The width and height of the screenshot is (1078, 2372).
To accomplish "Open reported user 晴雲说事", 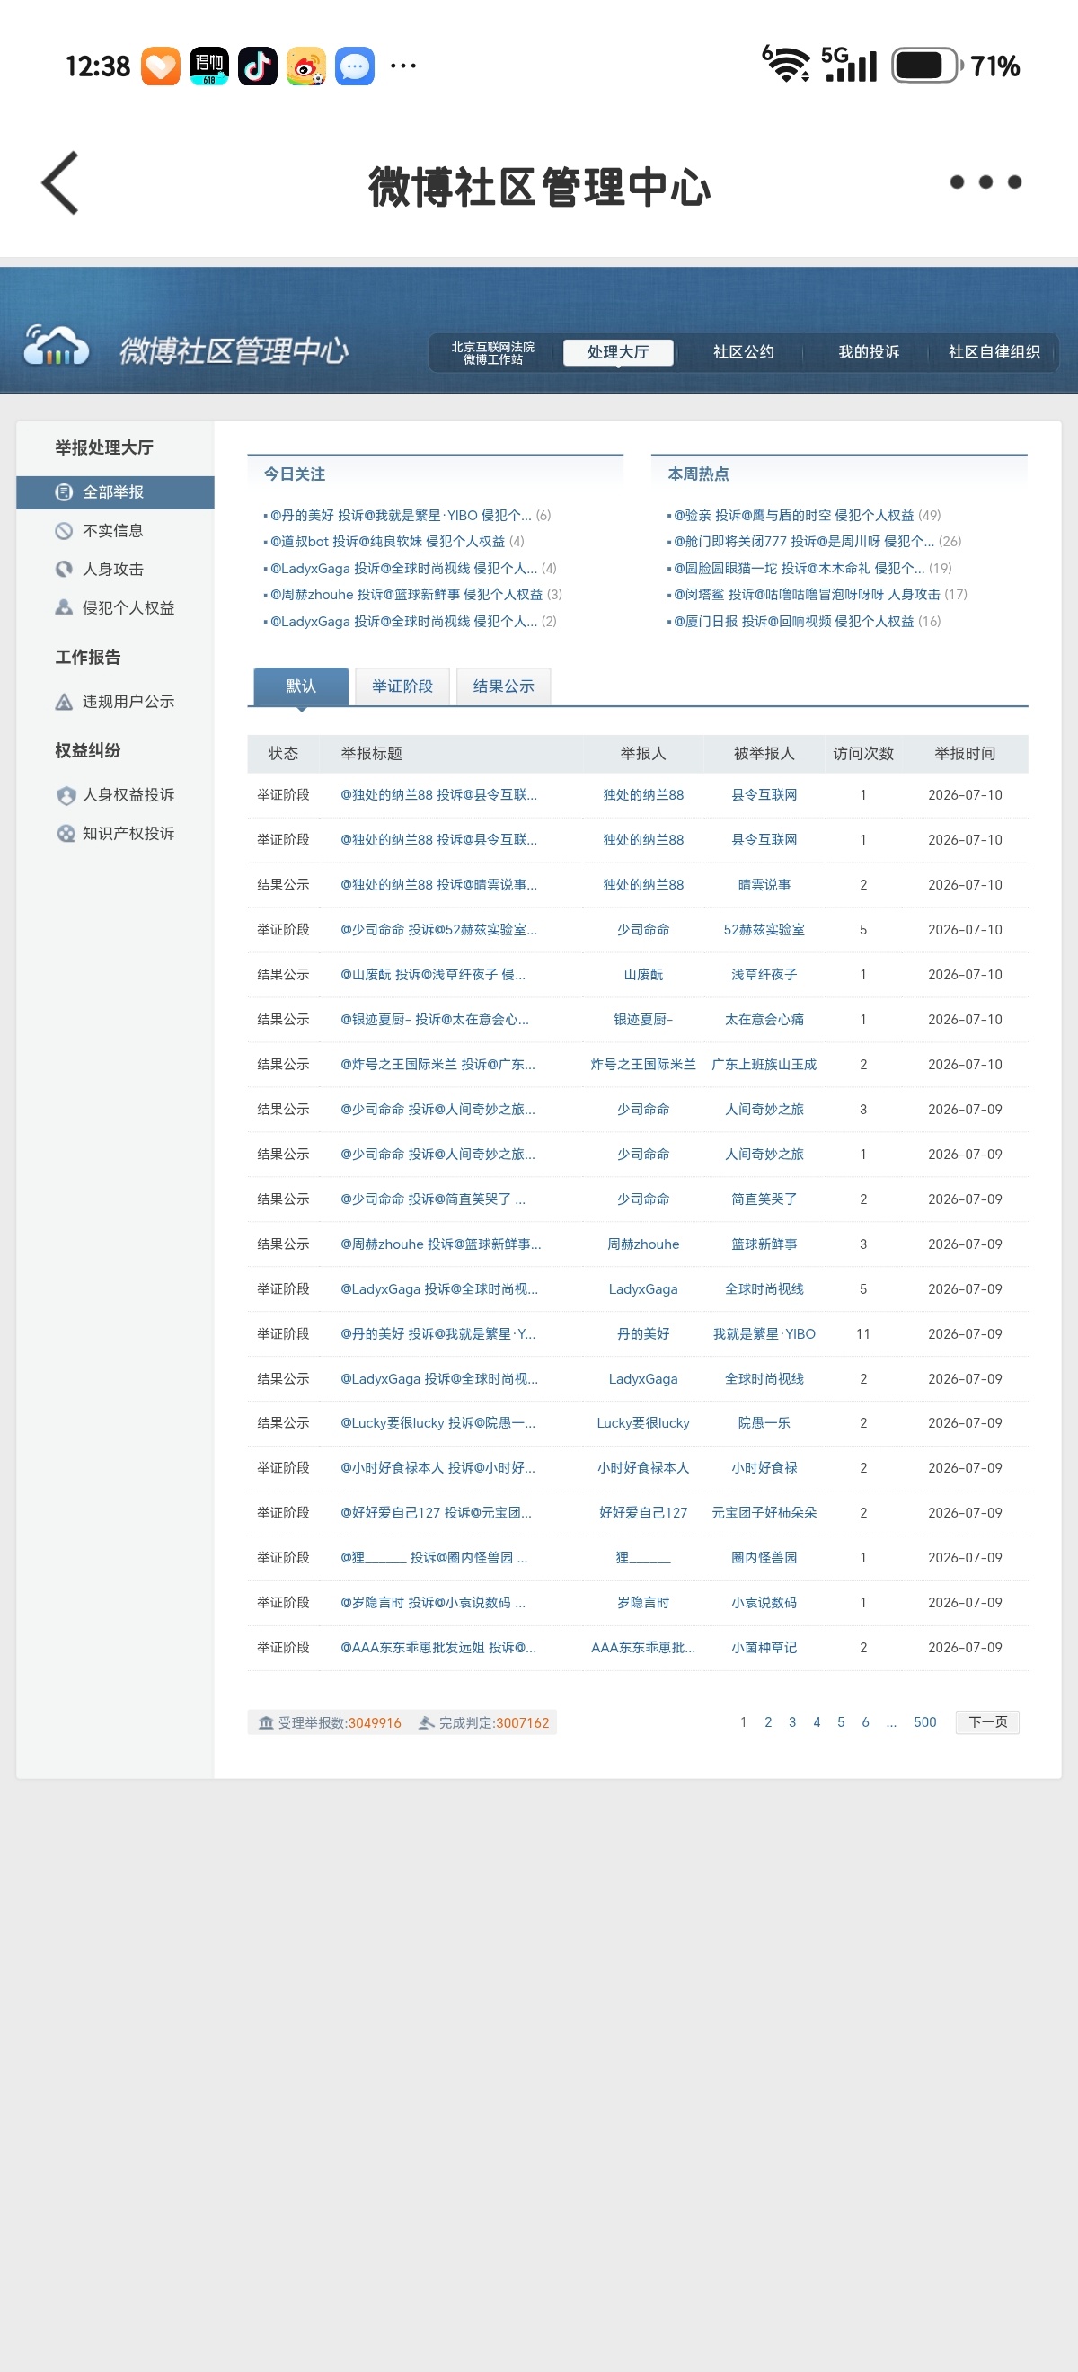I will click(764, 885).
